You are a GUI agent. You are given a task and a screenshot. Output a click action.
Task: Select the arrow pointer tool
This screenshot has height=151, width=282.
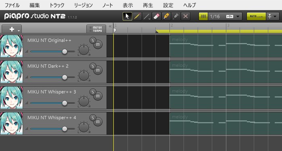[x=127, y=17]
